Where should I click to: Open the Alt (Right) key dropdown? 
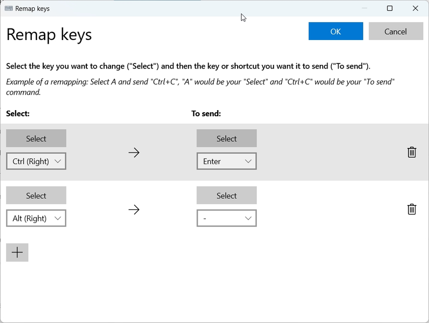(x=36, y=218)
